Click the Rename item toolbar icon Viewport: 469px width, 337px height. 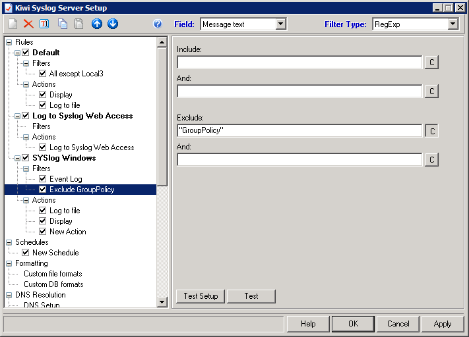(44, 24)
